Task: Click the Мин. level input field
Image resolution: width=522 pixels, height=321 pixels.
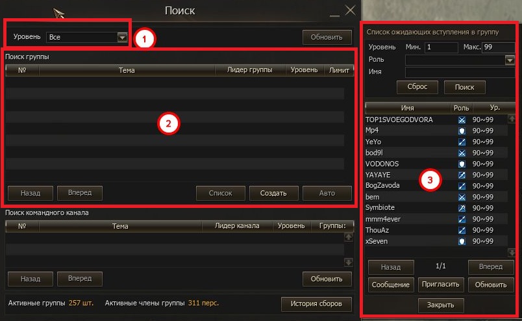Action: (x=441, y=47)
